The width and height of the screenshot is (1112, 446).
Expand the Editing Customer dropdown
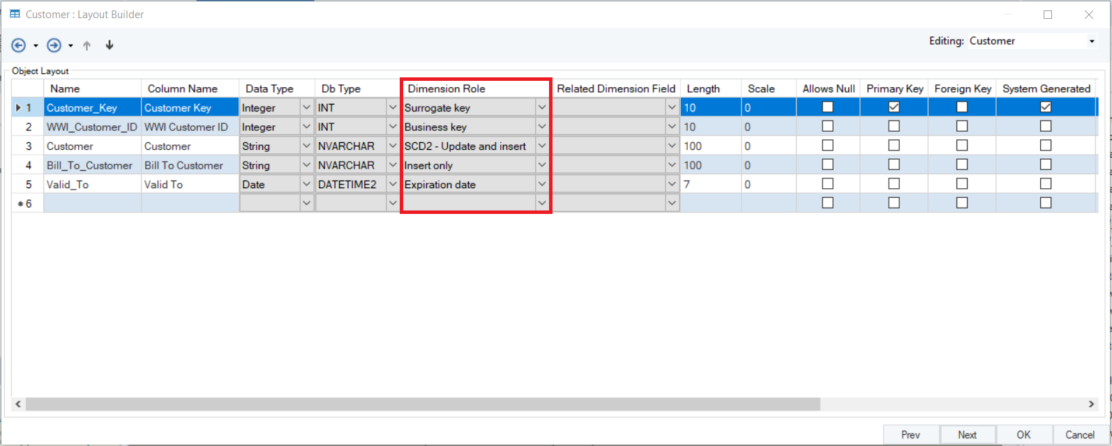coord(1092,41)
